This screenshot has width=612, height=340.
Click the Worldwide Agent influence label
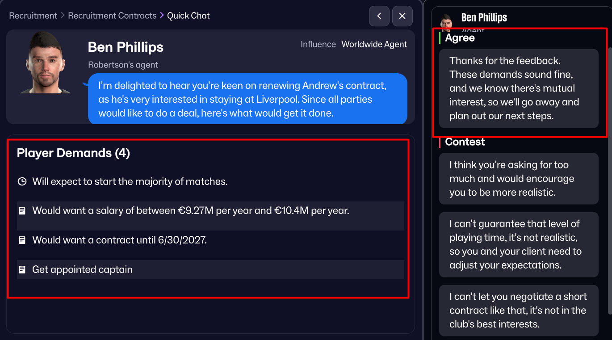(374, 44)
